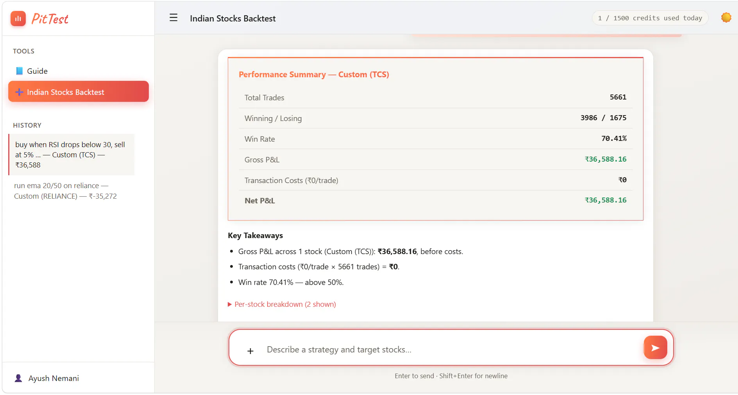Select the Total Trades value 5661

[618, 97]
